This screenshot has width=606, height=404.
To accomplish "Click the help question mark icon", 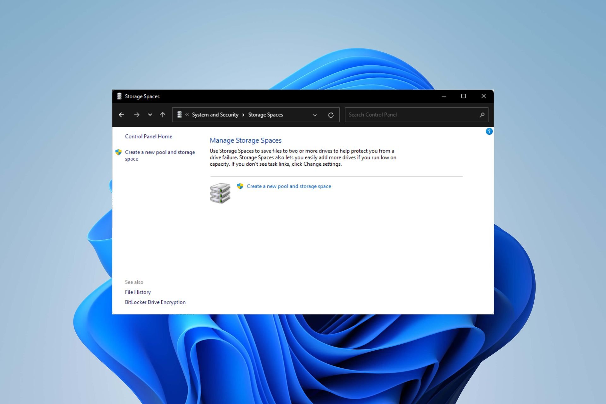I will pos(489,131).
